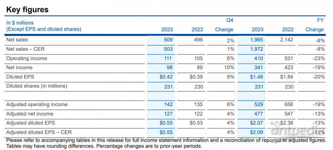Click the Adjusted diluted EPS – CER label
This screenshot has width=333, height=150.
coord(39,132)
